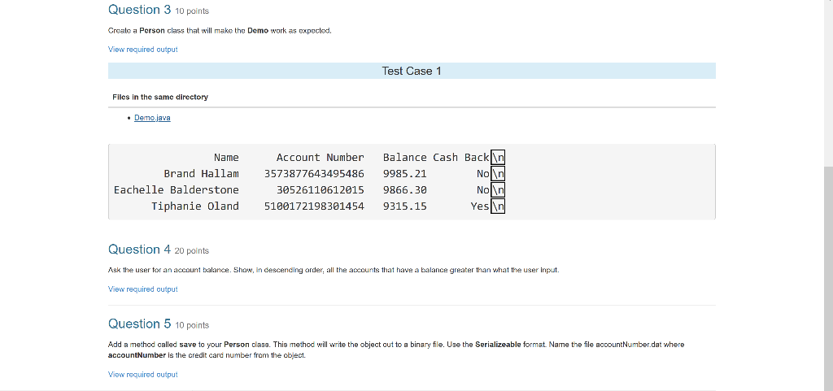
Task: Click the name Eachelle Balderstone
Action: 177,190
